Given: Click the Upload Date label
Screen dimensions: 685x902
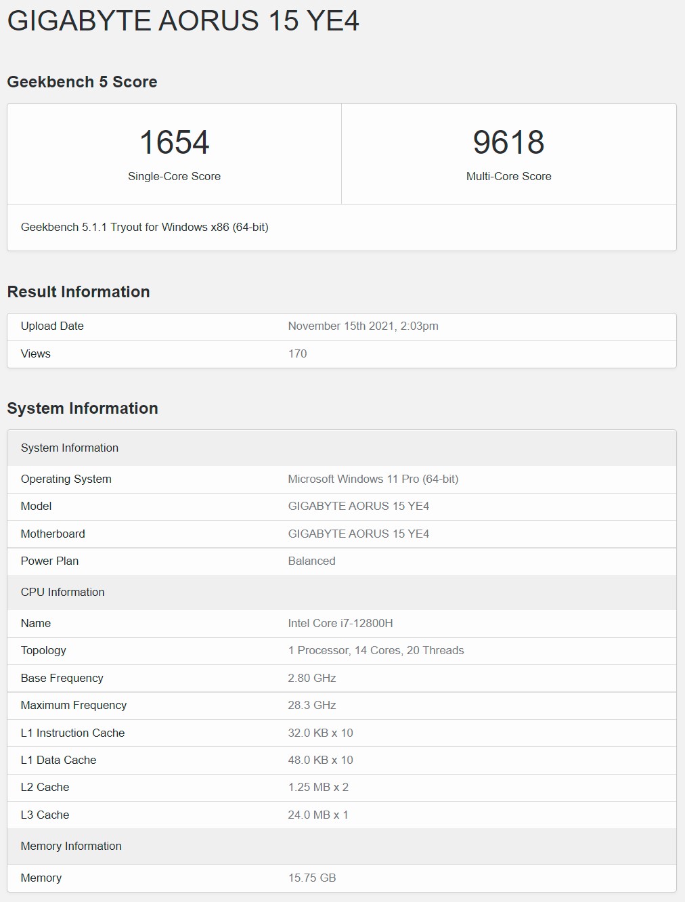Looking at the screenshot, I should [x=52, y=326].
